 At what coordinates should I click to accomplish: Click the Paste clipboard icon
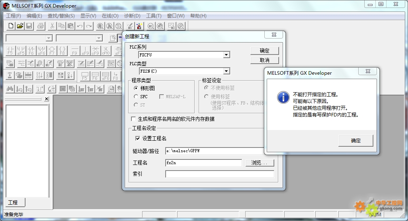(70, 26)
